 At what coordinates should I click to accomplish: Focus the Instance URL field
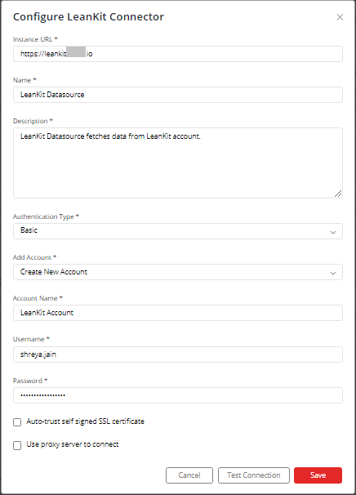click(178, 54)
